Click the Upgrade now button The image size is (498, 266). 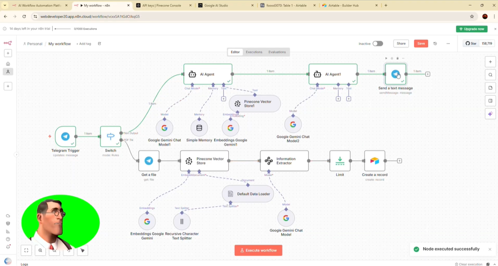(x=472, y=29)
